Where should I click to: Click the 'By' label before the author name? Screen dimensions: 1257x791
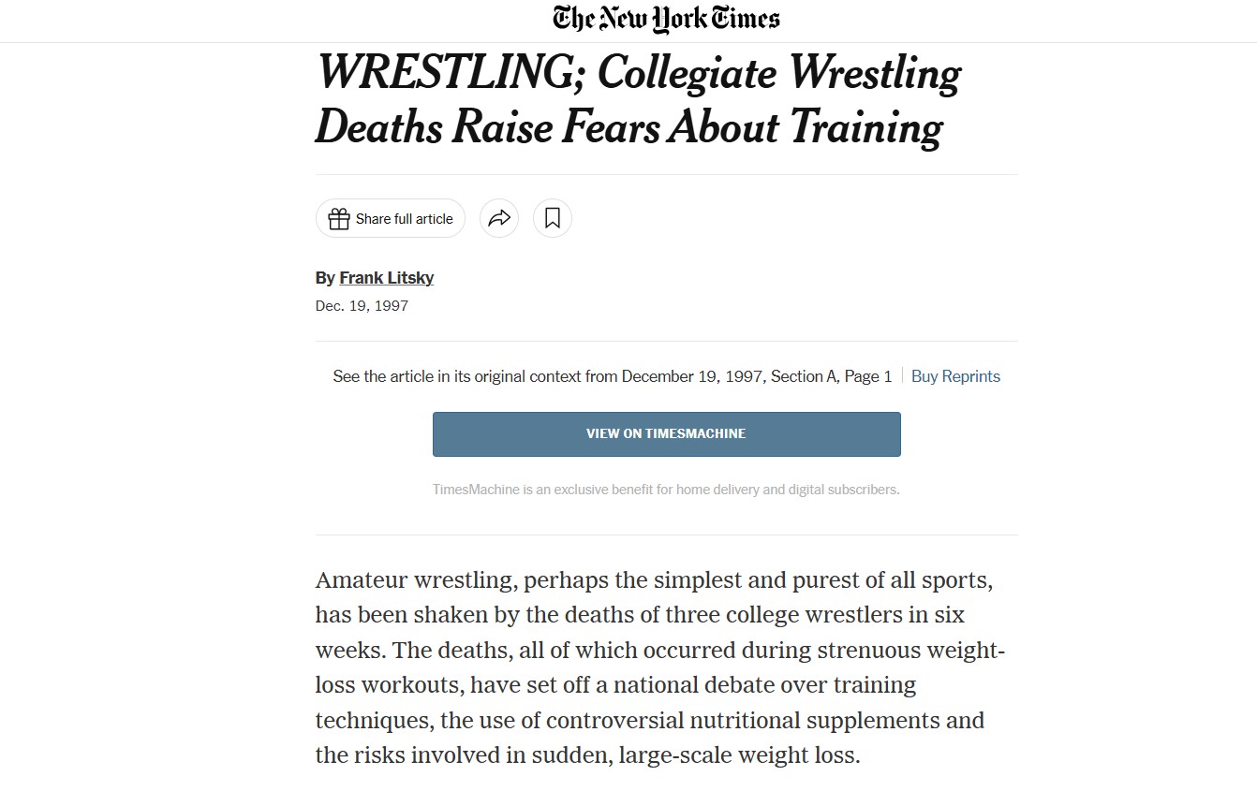(x=325, y=278)
